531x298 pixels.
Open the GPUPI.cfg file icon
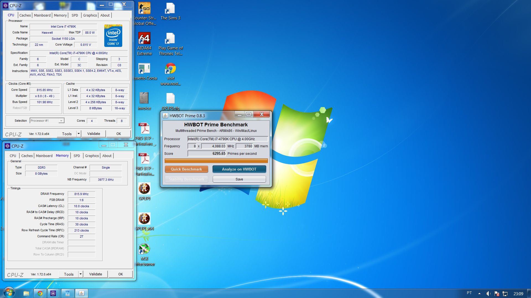click(170, 101)
